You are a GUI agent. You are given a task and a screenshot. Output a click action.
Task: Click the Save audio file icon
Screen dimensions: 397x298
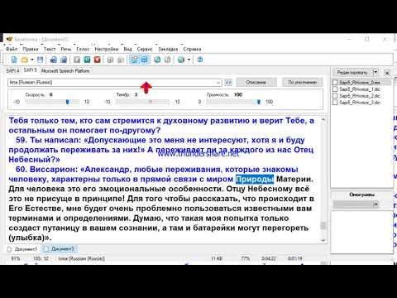pyautogui.click(x=54, y=60)
